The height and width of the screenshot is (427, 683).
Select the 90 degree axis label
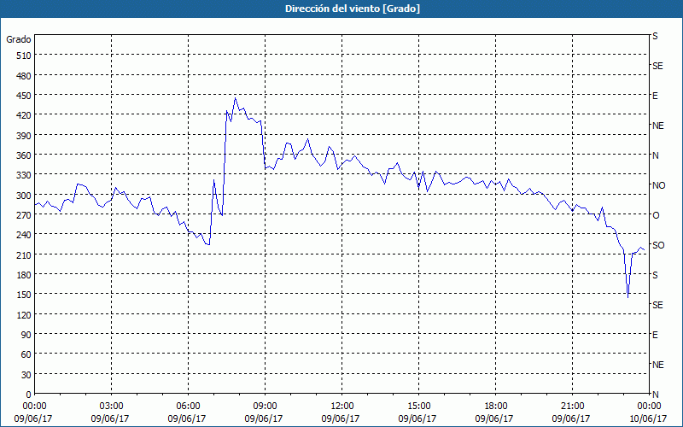pyautogui.click(x=26, y=335)
